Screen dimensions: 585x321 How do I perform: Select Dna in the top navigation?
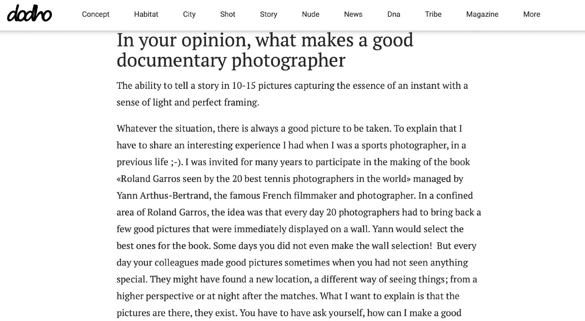pyautogui.click(x=394, y=14)
